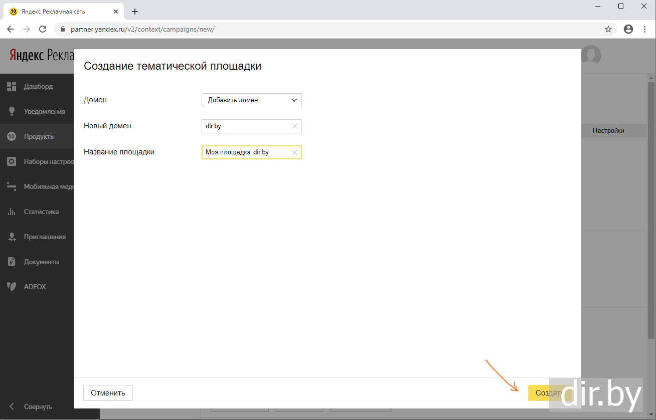Focus the Новый домен input field
656x420 pixels.
click(246, 126)
